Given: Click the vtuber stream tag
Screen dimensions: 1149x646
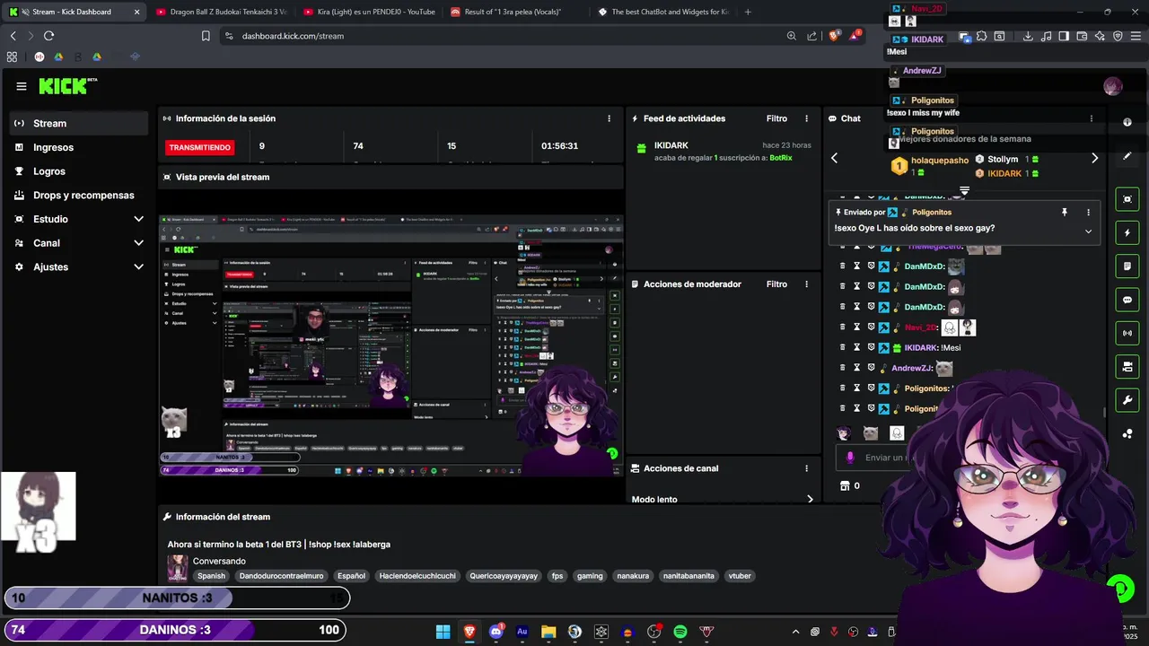Looking at the screenshot, I should click(740, 576).
